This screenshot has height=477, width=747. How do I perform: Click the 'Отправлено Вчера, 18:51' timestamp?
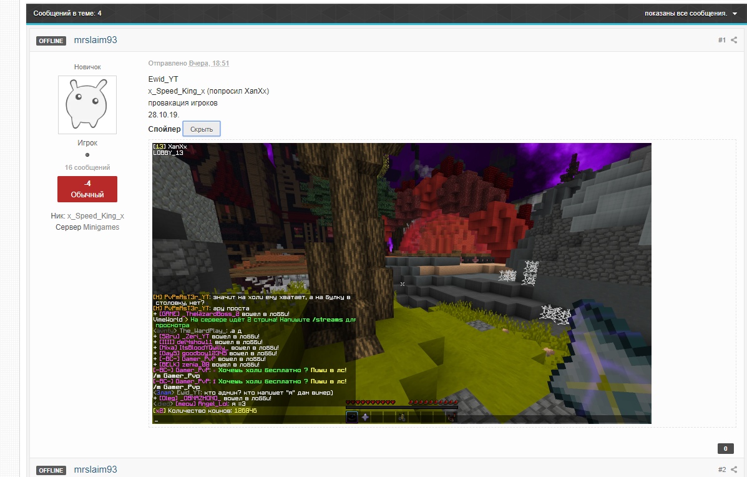pyautogui.click(x=188, y=64)
